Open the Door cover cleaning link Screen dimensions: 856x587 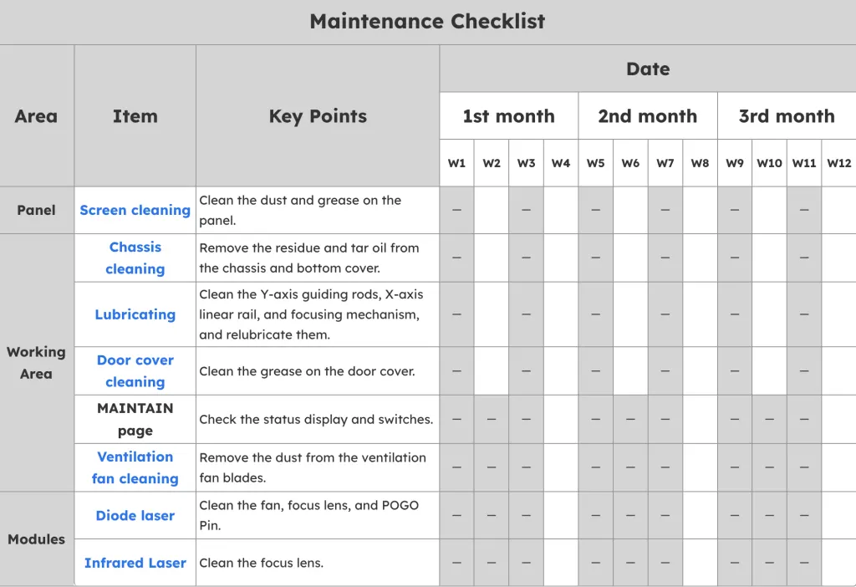click(x=135, y=370)
